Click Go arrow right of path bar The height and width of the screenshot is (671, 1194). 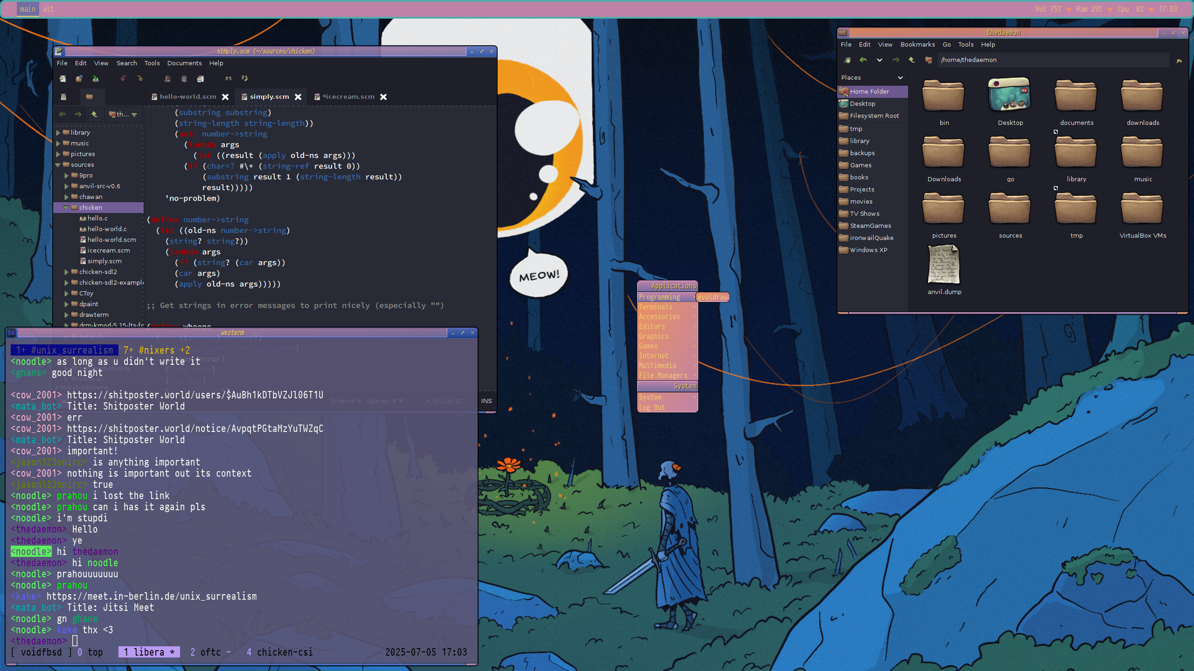click(1179, 61)
